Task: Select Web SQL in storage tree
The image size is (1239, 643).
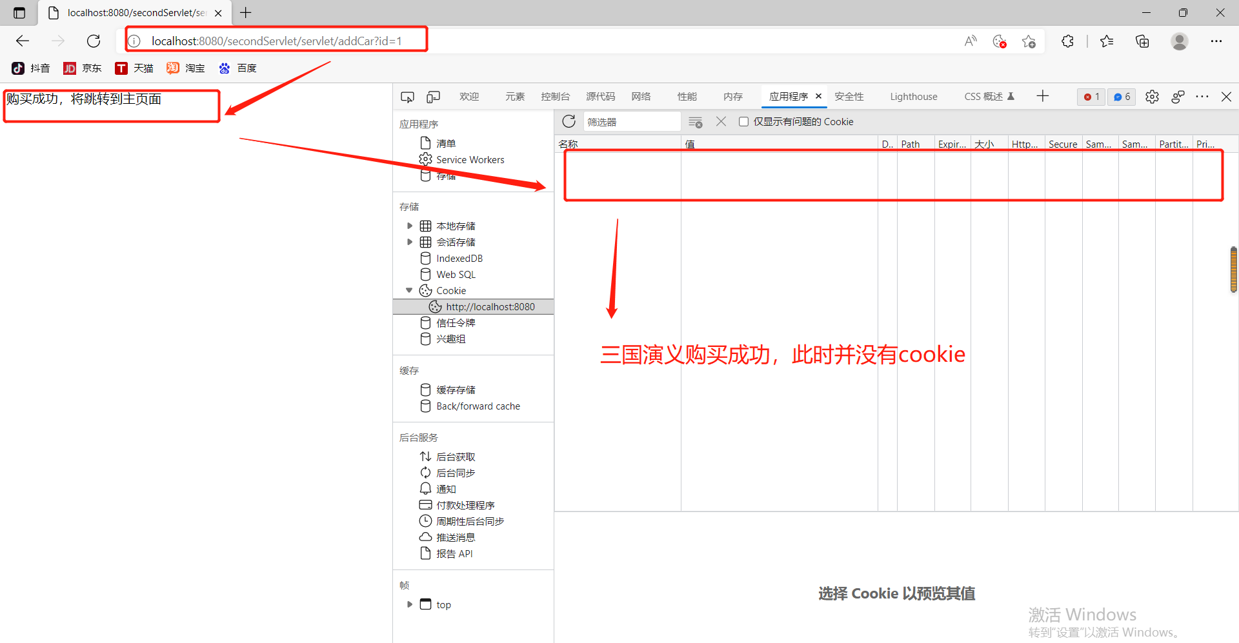Action: [x=456, y=274]
